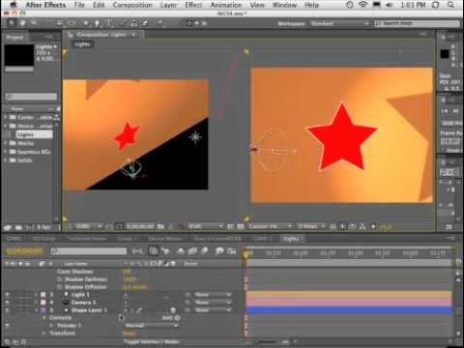Click the Graph Editor icon in timeline
Viewport: 464px width, 348px height.
tap(232, 251)
